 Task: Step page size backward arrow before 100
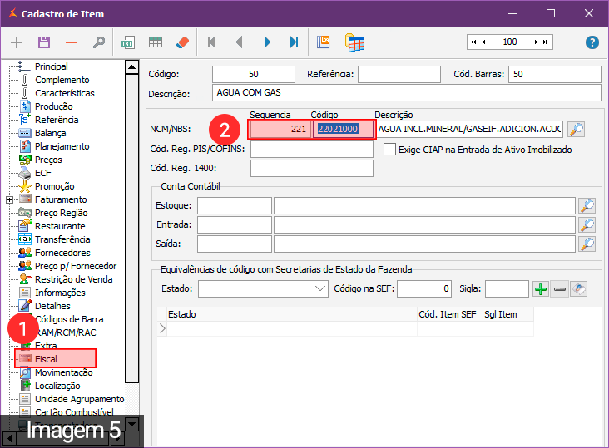pyautogui.click(x=484, y=42)
